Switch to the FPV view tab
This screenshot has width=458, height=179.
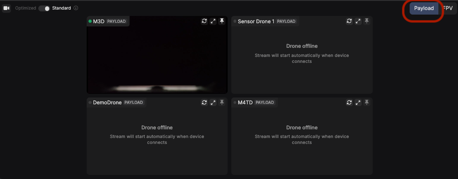click(448, 9)
